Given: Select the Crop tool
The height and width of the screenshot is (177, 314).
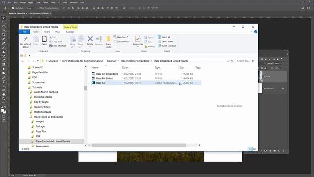Looking at the screenshot, I should tap(3, 35).
